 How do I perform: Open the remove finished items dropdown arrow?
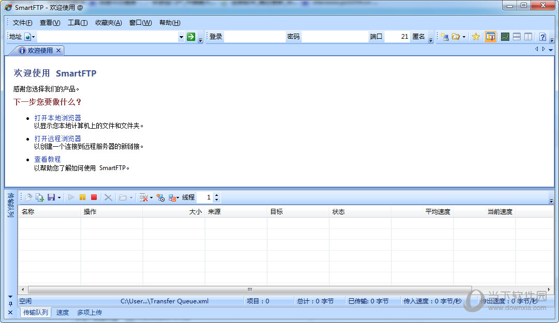click(151, 197)
